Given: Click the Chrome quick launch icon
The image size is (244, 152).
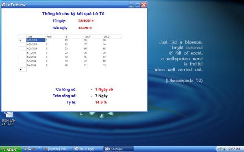Looking at the screenshot, I should (x=25, y=149).
